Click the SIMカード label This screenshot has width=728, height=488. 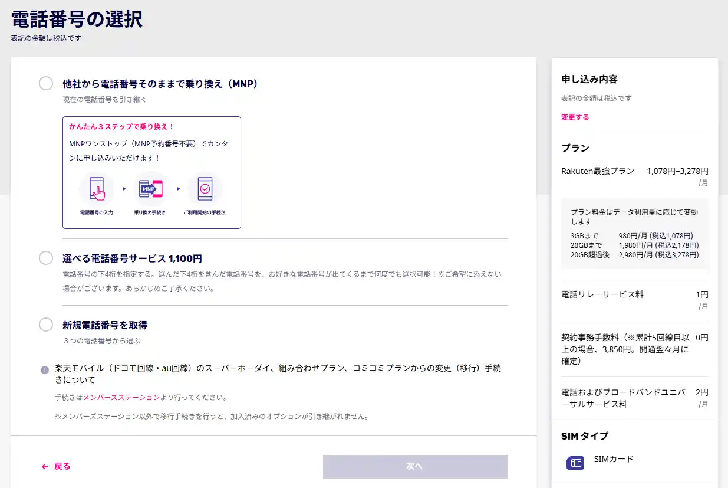[614, 459]
